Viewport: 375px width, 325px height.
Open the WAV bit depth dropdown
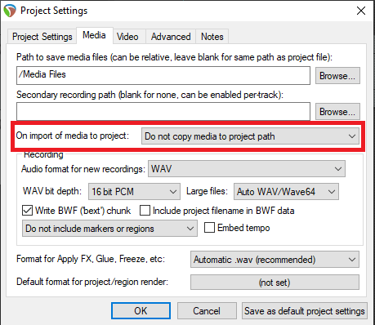[x=134, y=192]
